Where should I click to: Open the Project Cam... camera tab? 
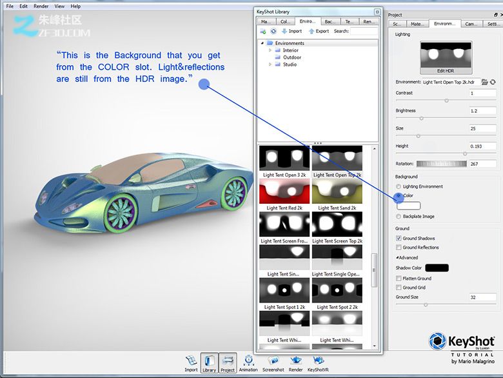click(471, 24)
